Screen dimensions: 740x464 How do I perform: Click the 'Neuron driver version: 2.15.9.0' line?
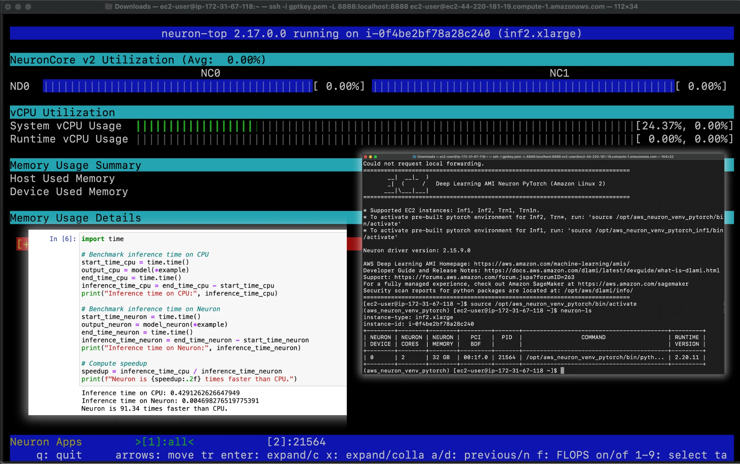pos(417,250)
